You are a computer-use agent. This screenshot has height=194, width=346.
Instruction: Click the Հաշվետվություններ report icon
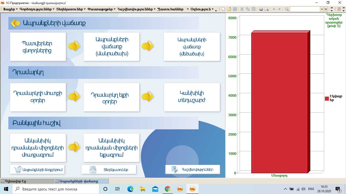click(x=175, y=169)
